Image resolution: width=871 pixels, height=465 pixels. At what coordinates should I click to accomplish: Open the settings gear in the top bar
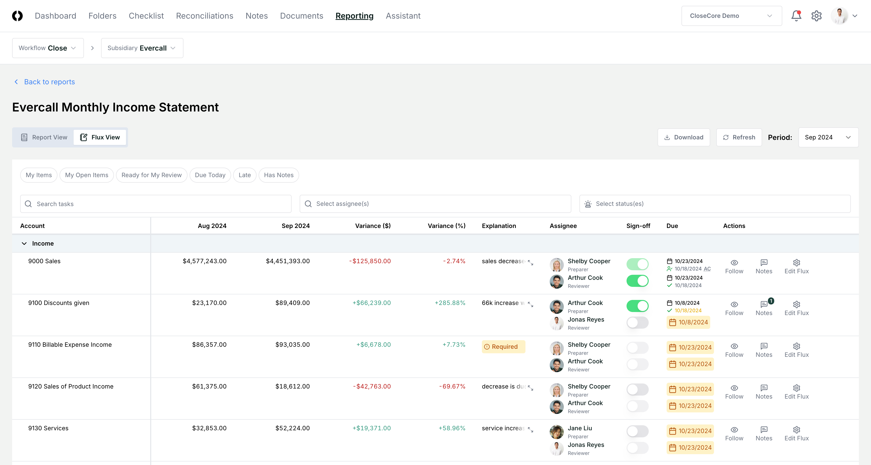[x=816, y=16]
